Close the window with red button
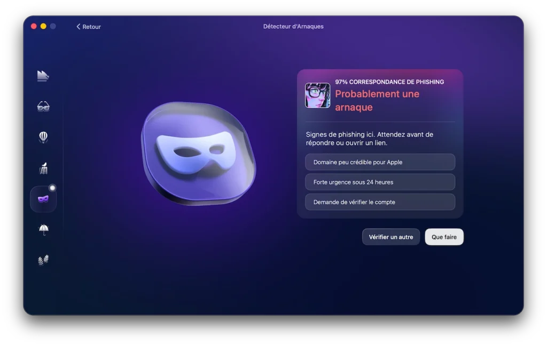This screenshot has width=547, height=346. tap(34, 26)
